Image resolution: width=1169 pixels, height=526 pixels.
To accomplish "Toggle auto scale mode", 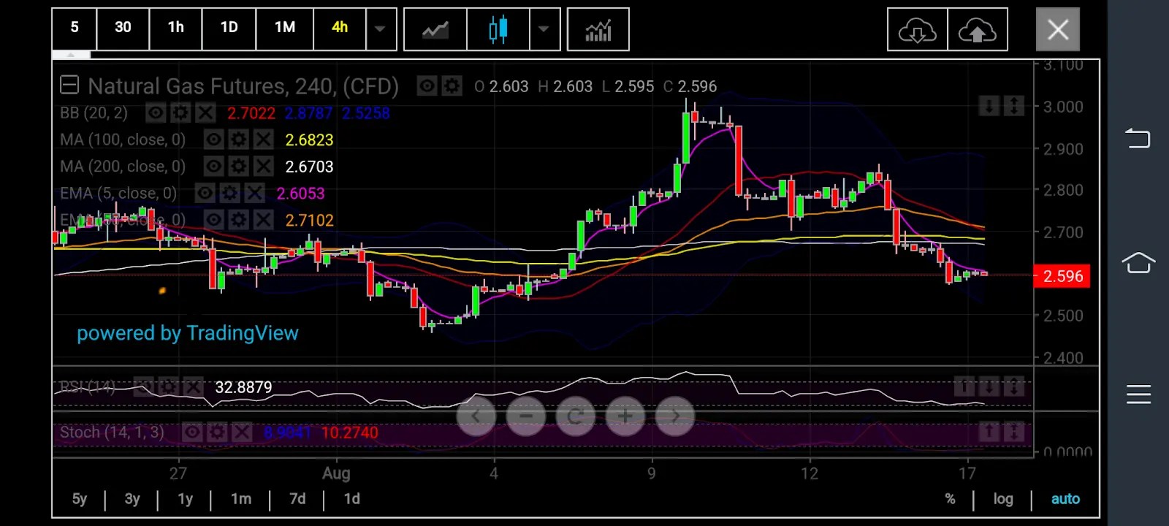I will (1065, 499).
